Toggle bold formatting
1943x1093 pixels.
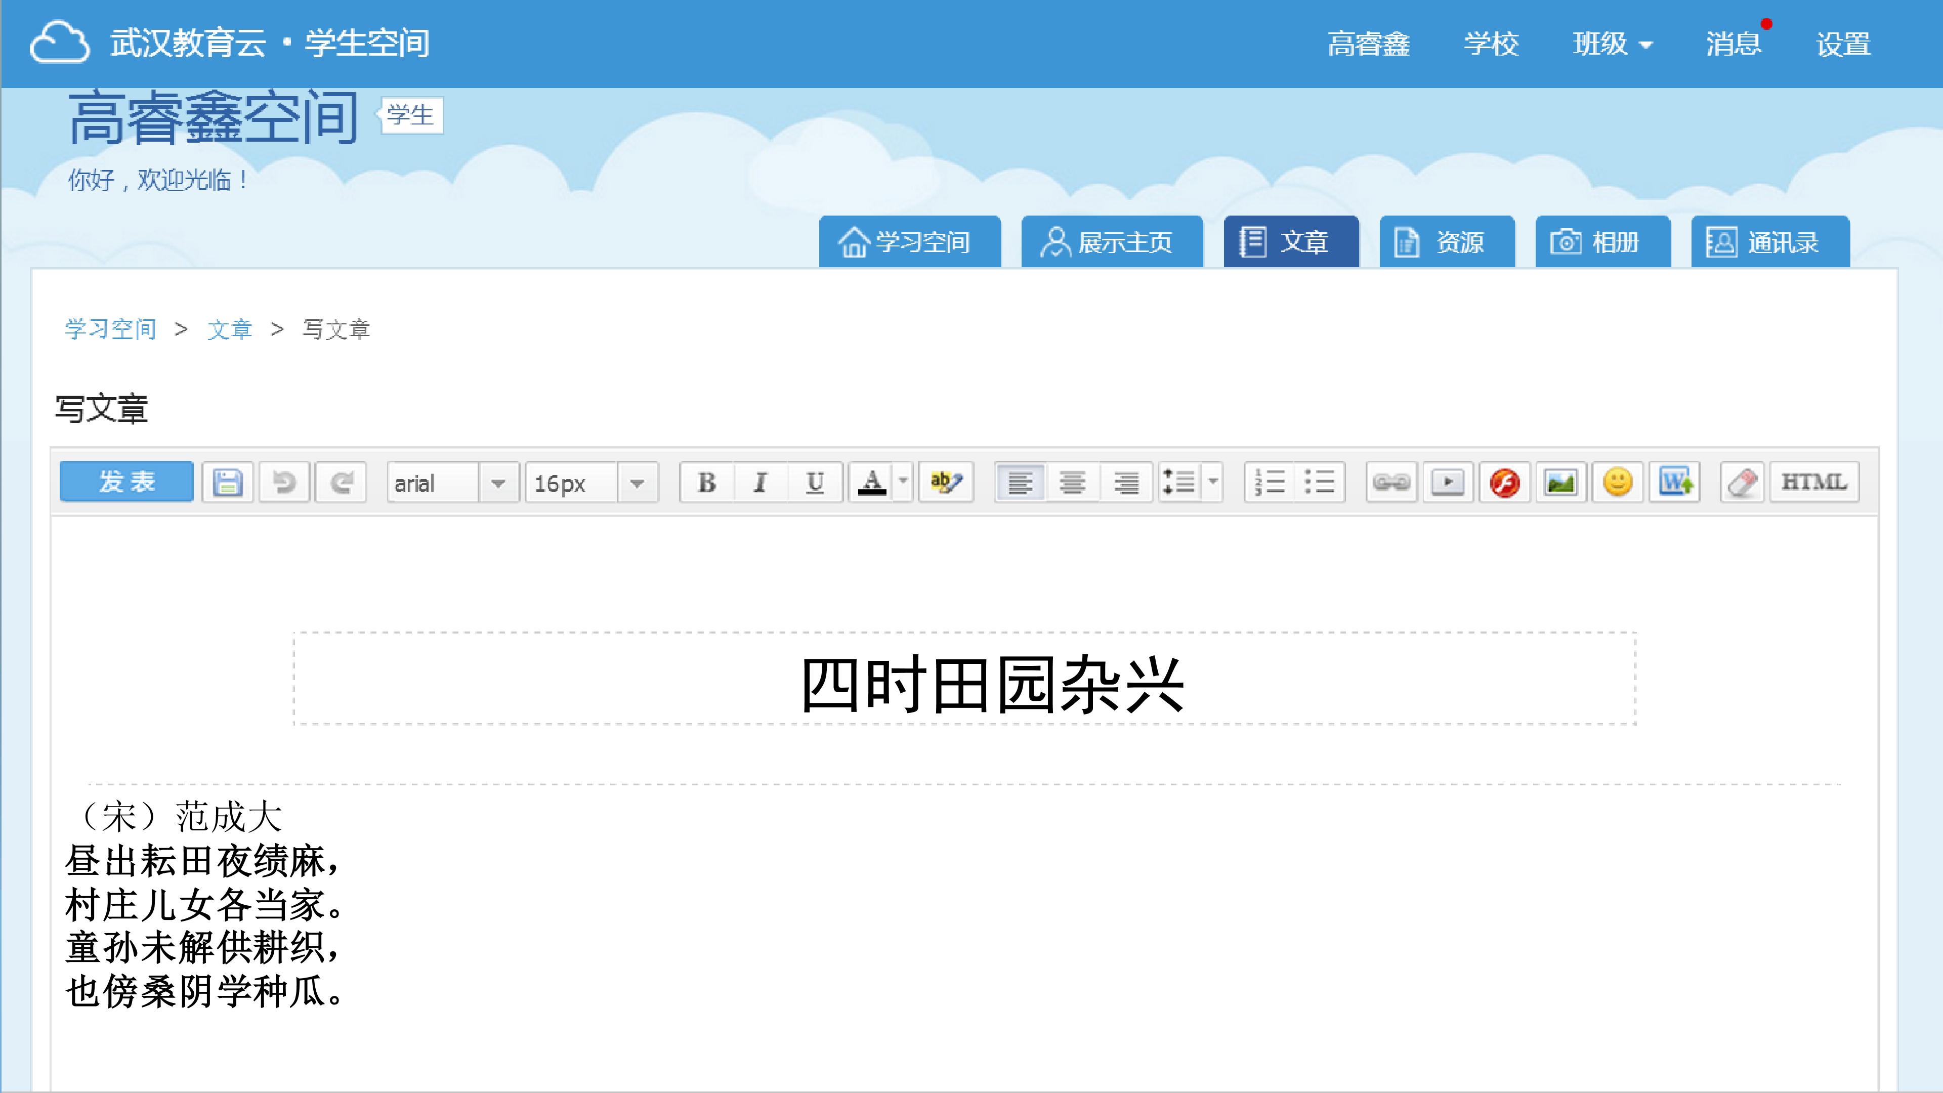coord(707,482)
